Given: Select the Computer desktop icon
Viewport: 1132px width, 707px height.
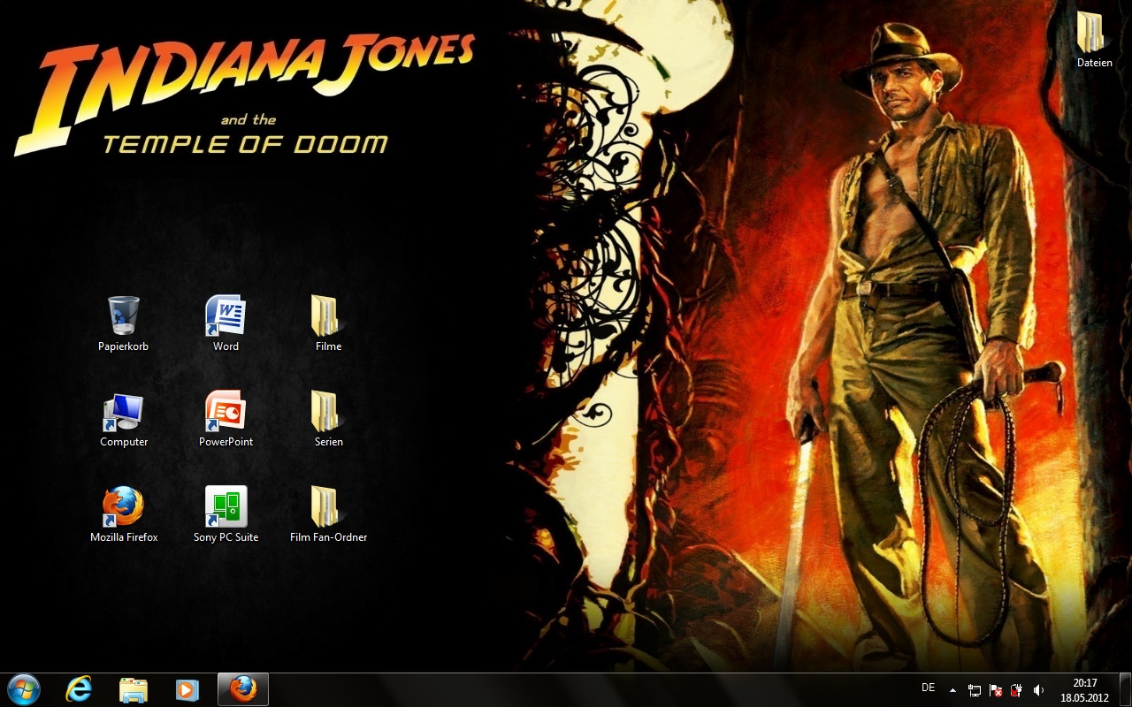Looking at the screenshot, I should (123, 412).
